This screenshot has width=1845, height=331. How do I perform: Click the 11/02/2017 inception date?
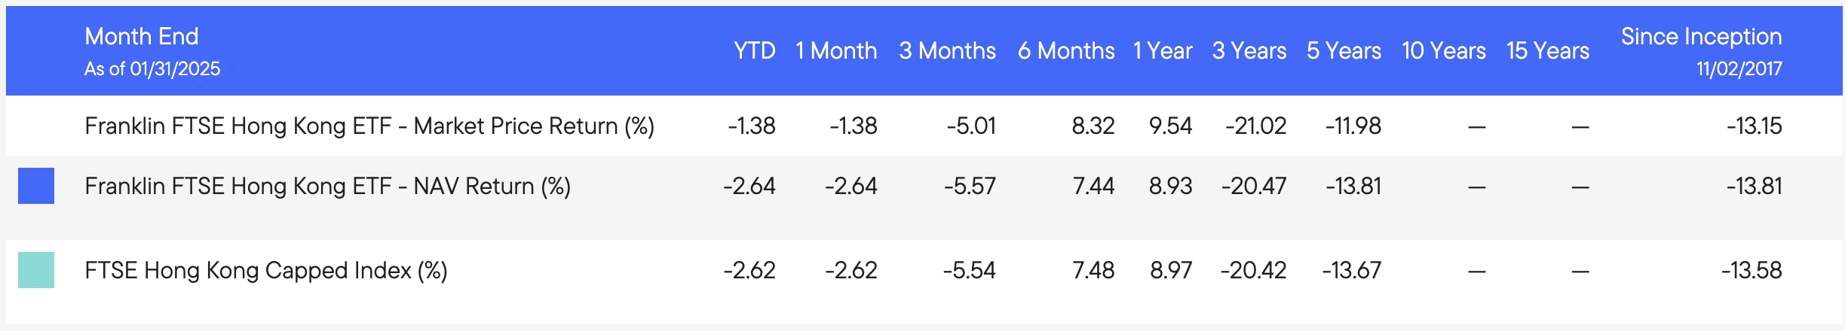tap(1739, 69)
